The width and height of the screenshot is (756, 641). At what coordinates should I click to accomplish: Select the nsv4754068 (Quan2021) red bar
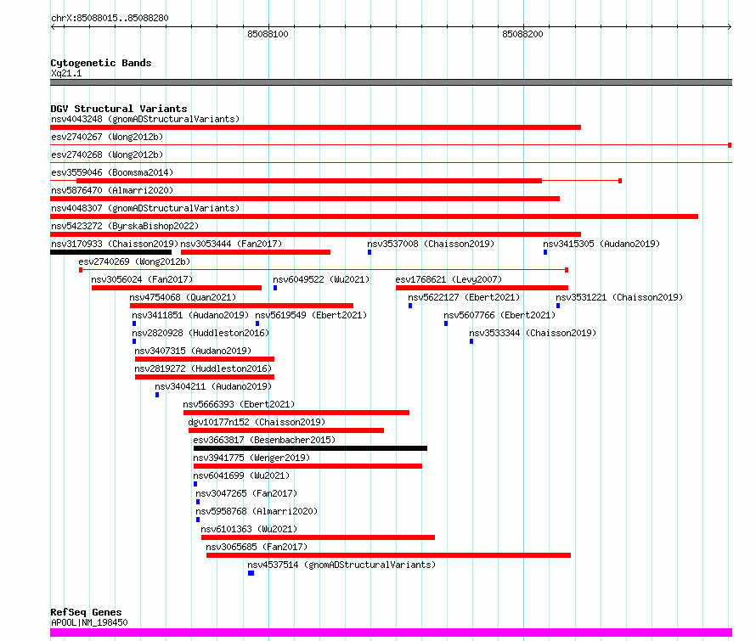pos(241,306)
